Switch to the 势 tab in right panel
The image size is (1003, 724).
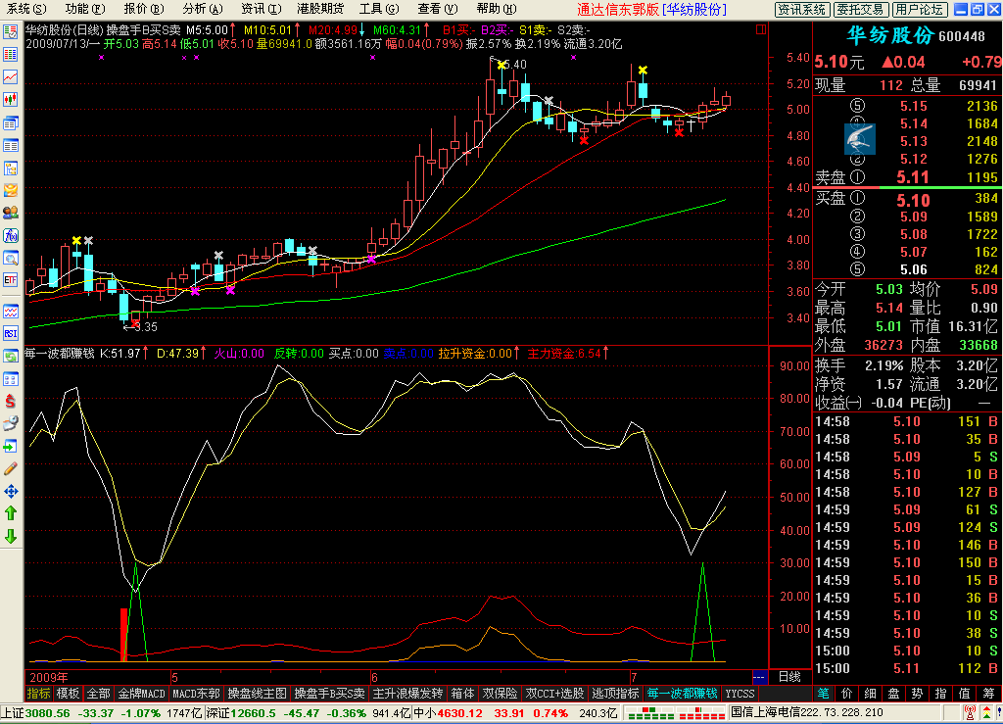(x=917, y=694)
